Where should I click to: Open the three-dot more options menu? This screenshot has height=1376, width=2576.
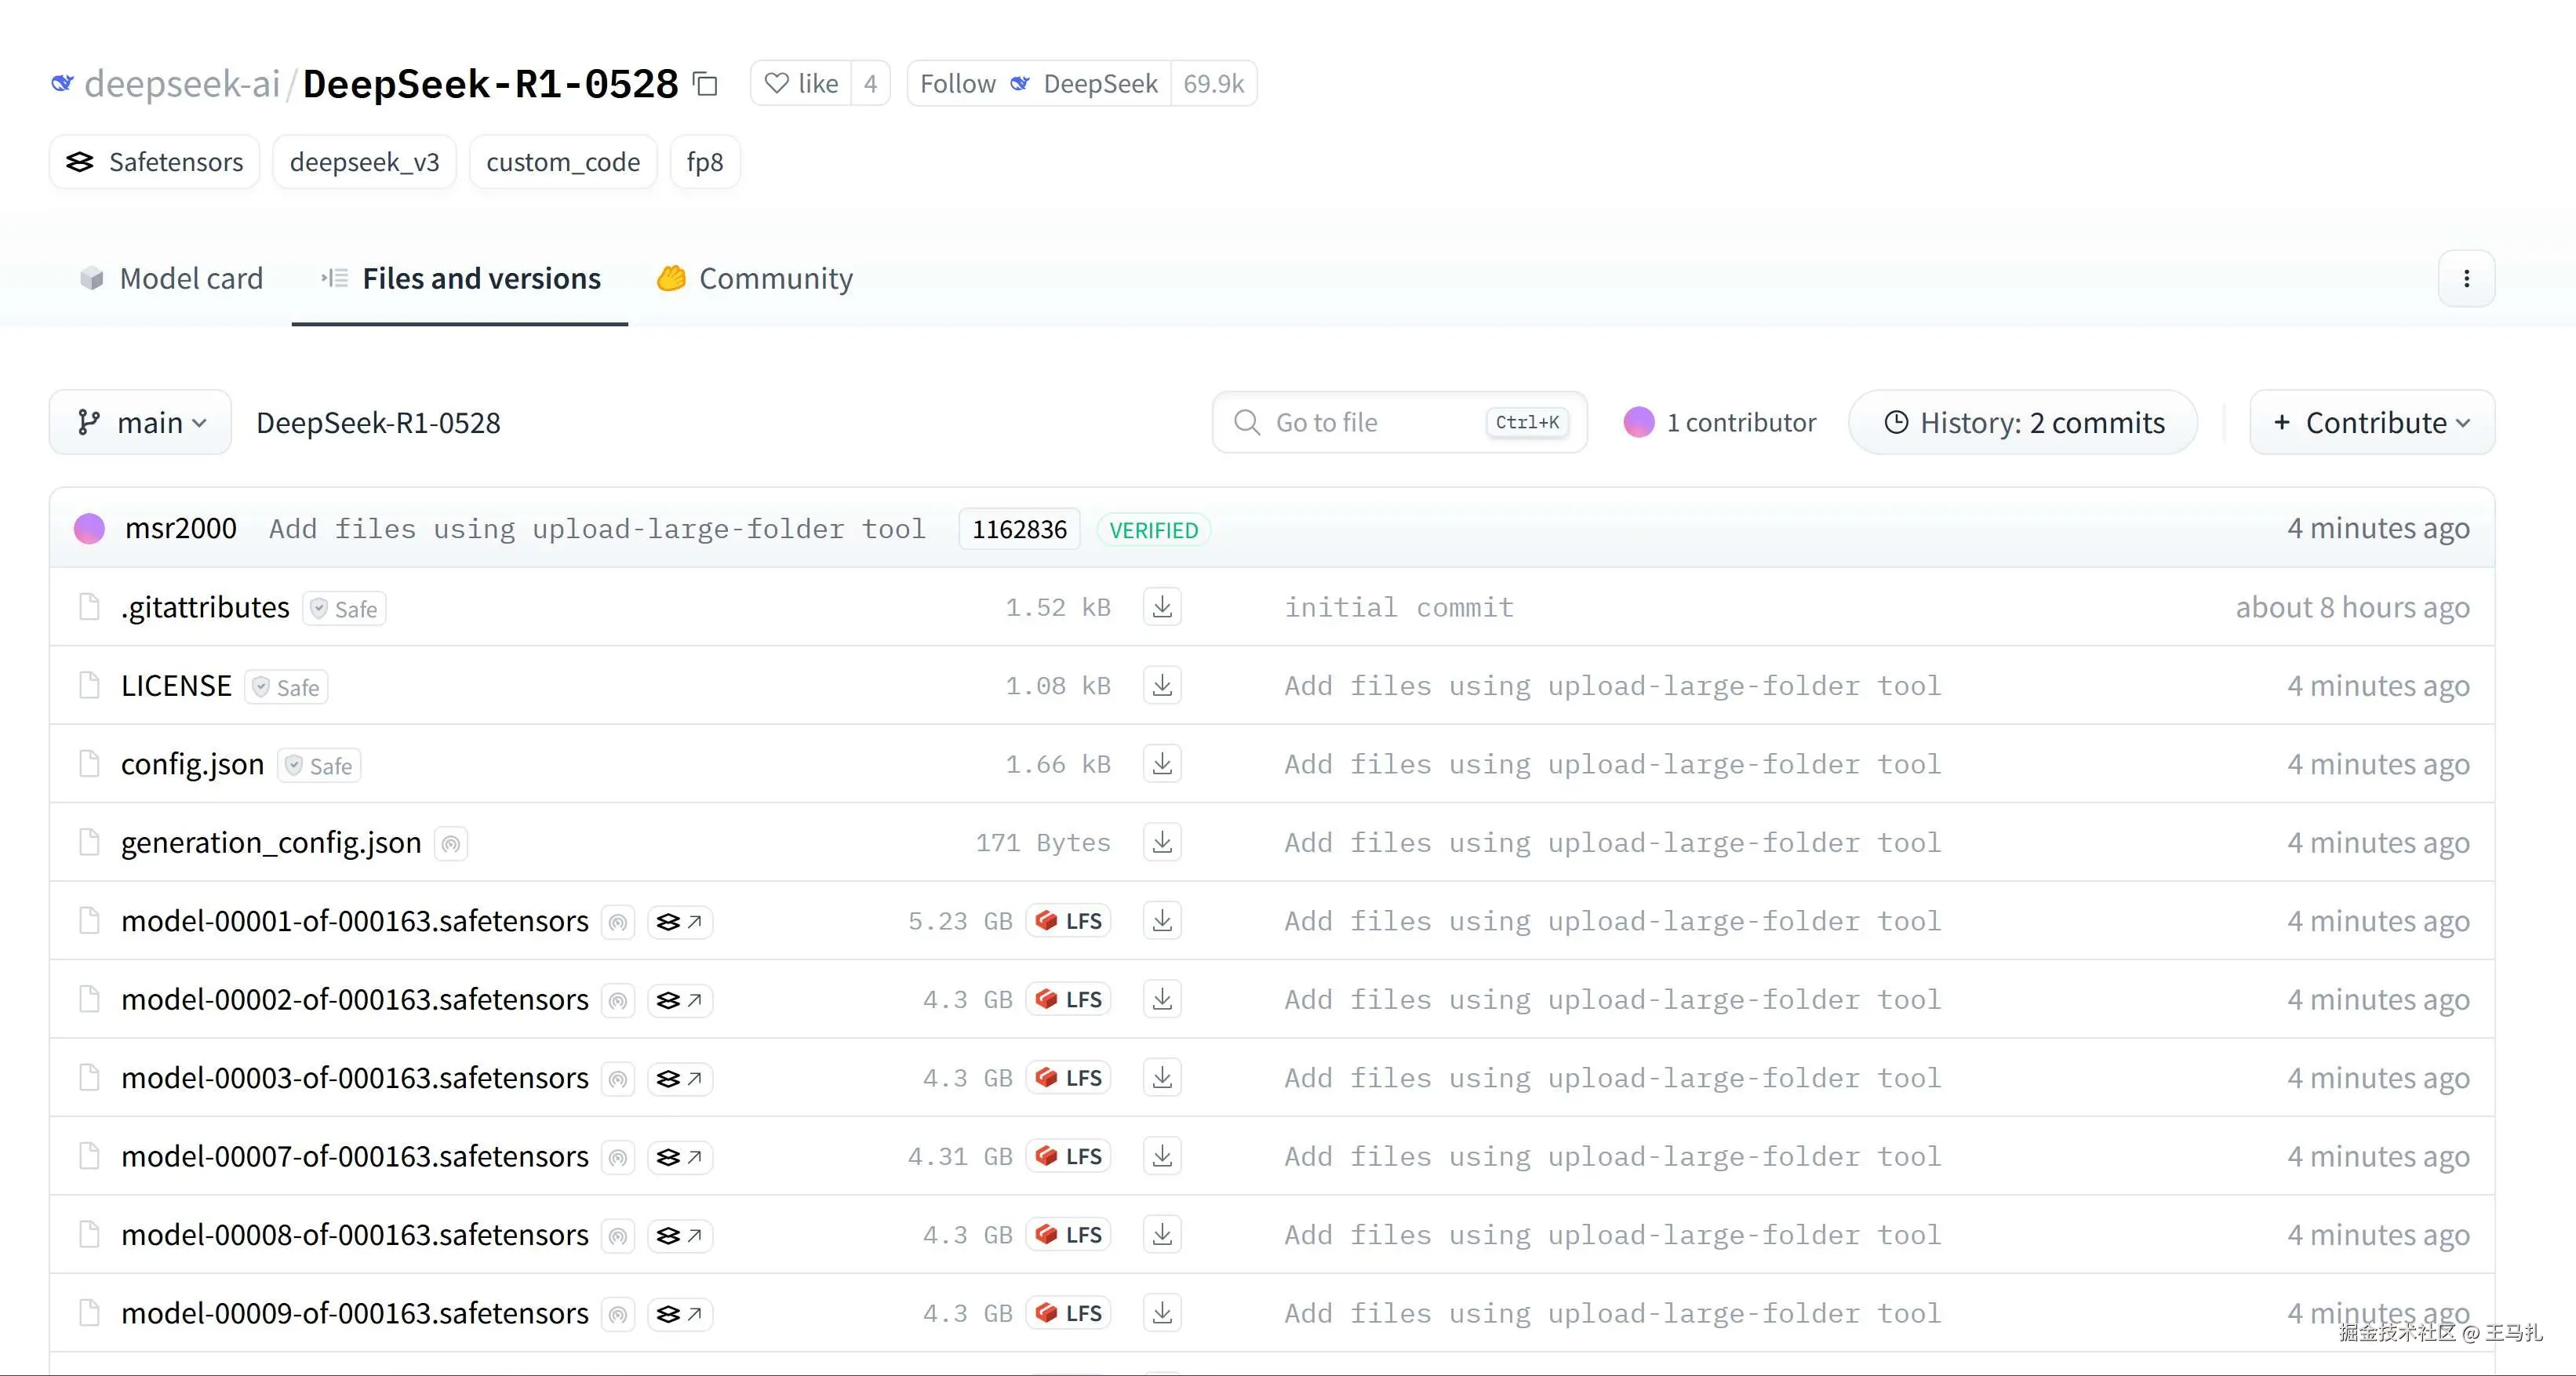click(2466, 279)
